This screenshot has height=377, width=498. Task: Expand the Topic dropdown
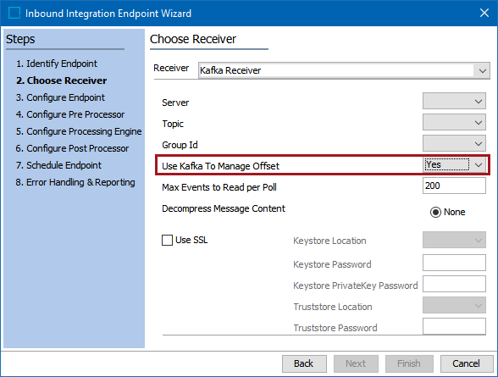click(454, 123)
